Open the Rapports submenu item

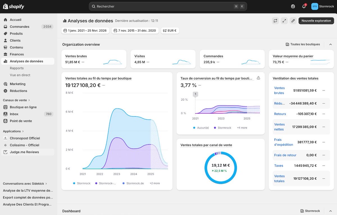tap(17, 68)
